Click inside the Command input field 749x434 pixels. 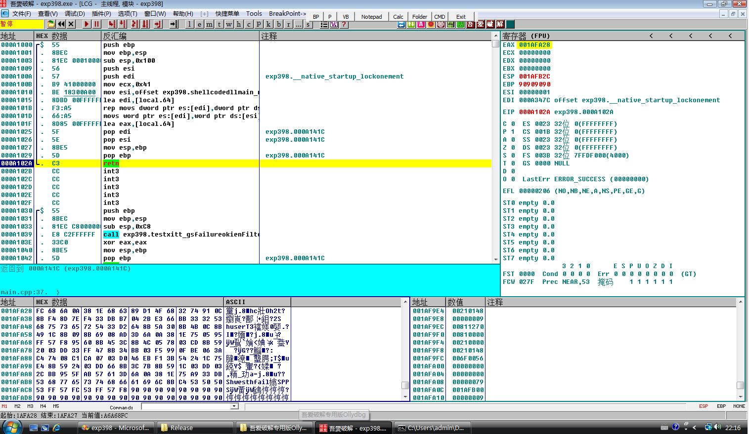(x=186, y=406)
